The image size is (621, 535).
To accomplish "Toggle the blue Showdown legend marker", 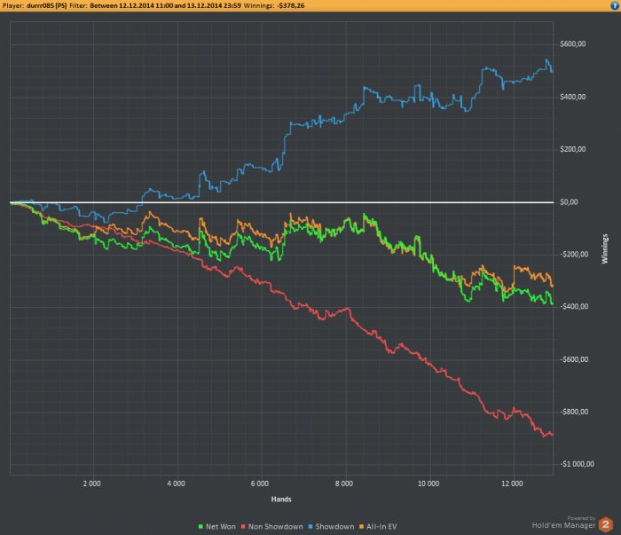I will [310, 527].
